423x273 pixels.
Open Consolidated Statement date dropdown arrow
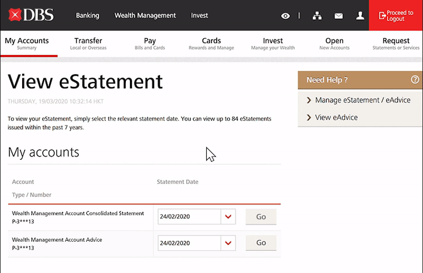(x=228, y=216)
